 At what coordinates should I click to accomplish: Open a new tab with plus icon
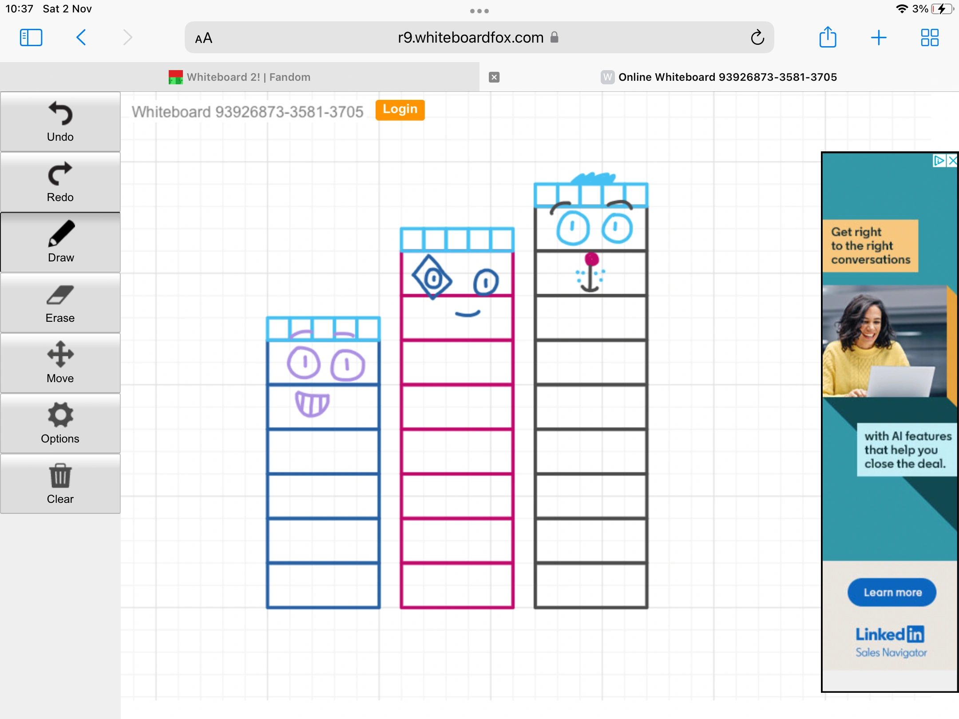tap(878, 37)
